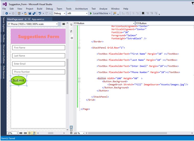The width and height of the screenshot is (194, 141).
Task: Open the Debug configuration dropdown
Action: [x=59, y=13]
